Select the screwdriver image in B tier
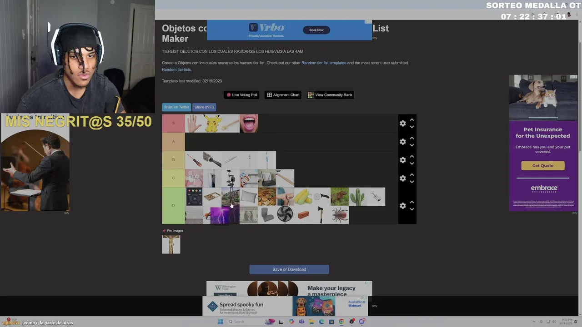This screenshot has height=327, width=582. point(194,160)
